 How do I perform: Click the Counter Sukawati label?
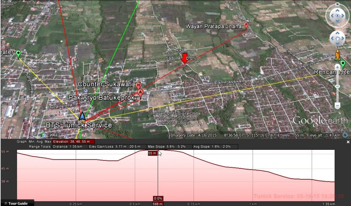(105, 84)
